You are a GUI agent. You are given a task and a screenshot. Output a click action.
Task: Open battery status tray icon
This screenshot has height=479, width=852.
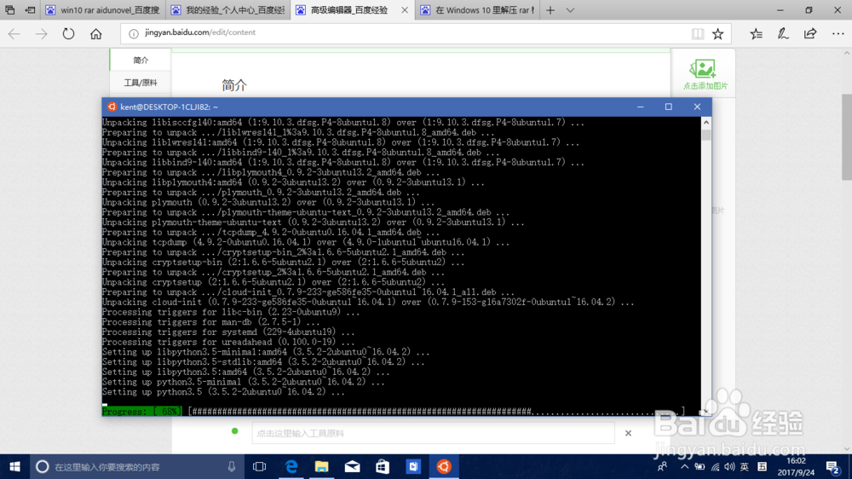tap(699, 466)
